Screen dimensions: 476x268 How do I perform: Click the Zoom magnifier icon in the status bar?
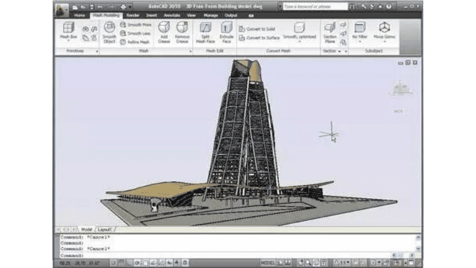308,263
